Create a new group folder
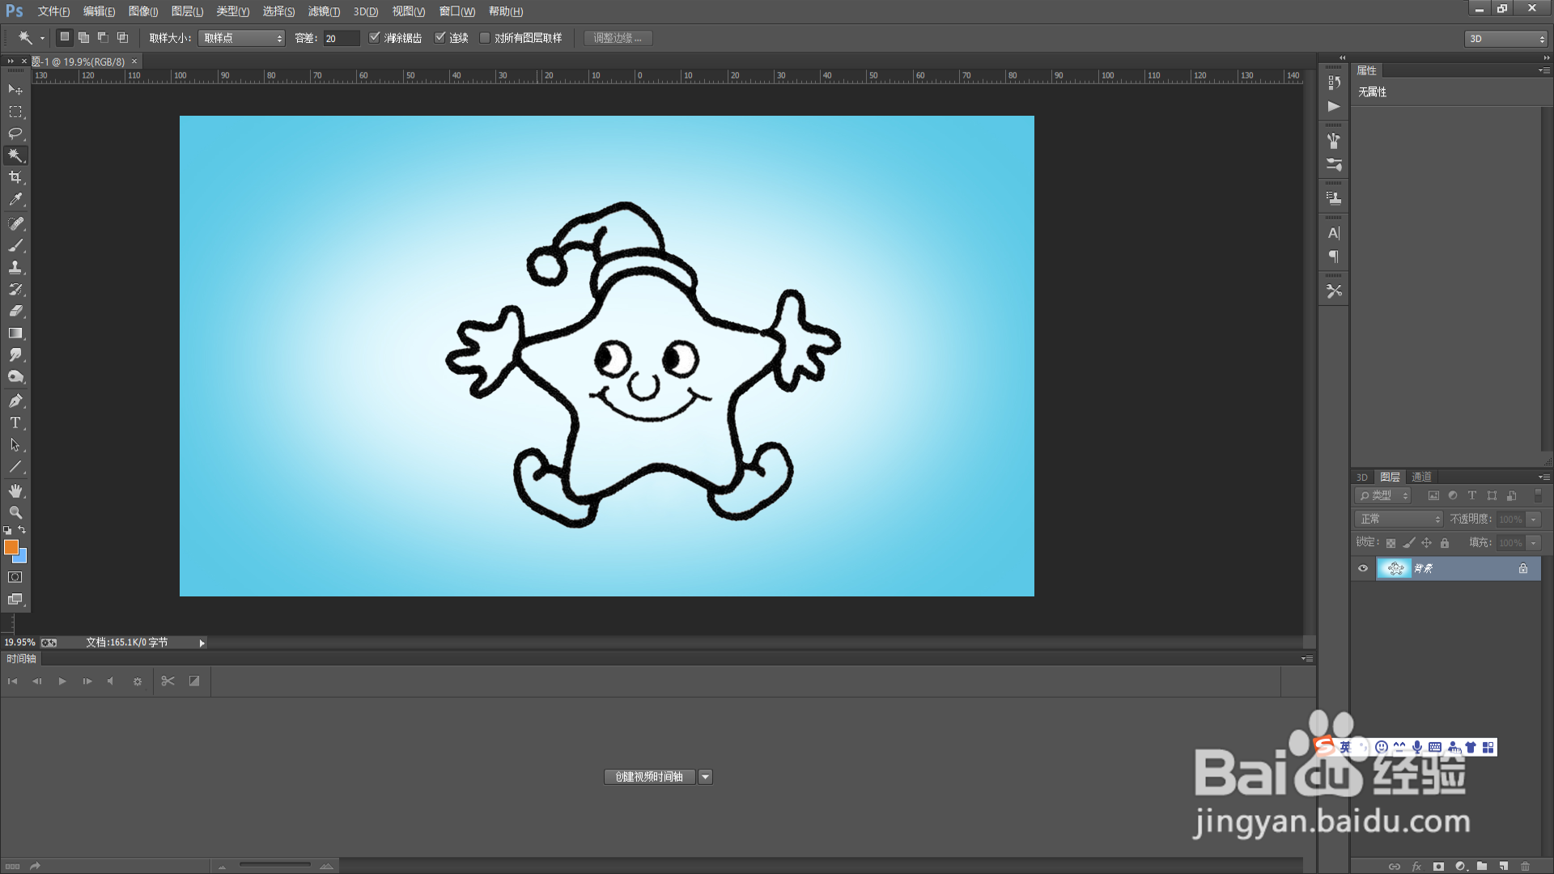Viewport: 1554px width, 874px height. (1482, 866)
